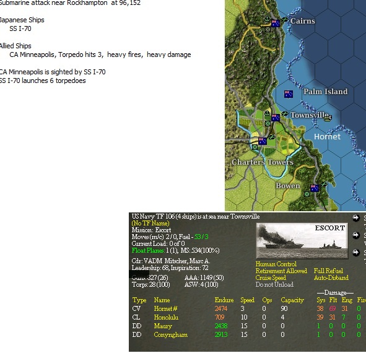The image size is (366, 353).
Task: Open the Cairns port anchor icon
Action: click(267, 19)
